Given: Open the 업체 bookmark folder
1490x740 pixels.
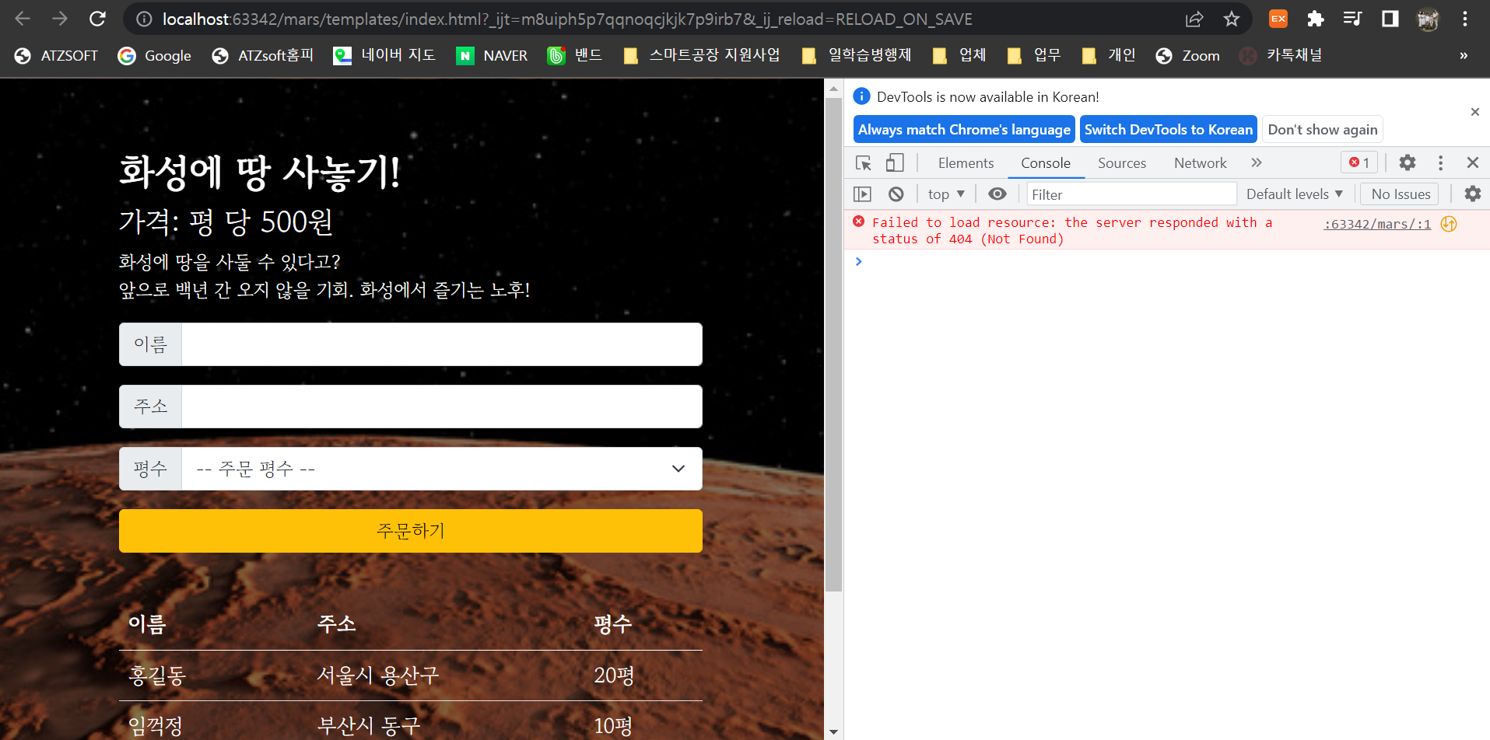Looking at the screenshot, I should 959,55.
